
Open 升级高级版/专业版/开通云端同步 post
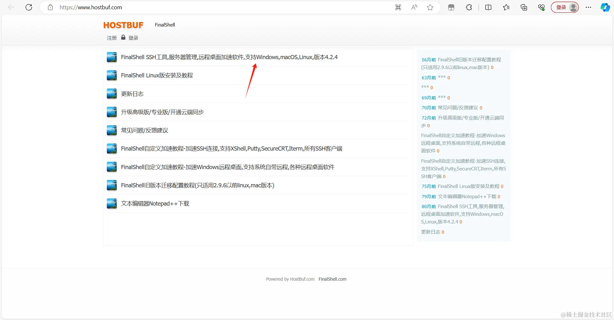162,112
